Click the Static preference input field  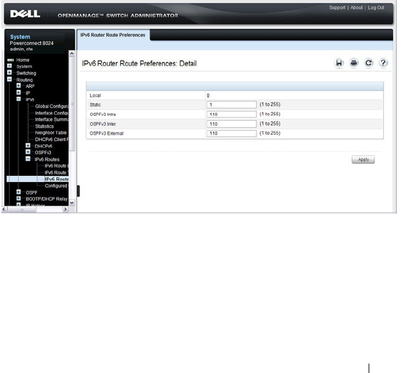point(231,105)
